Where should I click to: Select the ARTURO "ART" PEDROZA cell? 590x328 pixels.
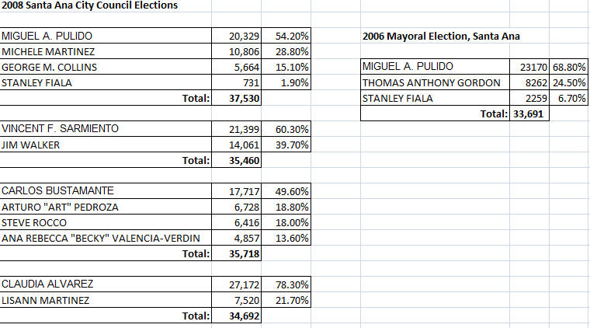106,207
